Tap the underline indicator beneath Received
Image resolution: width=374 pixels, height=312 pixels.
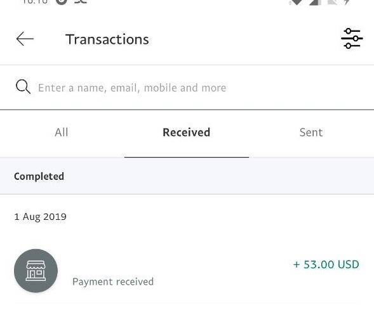pyautogui.click(x=187, y=157)
